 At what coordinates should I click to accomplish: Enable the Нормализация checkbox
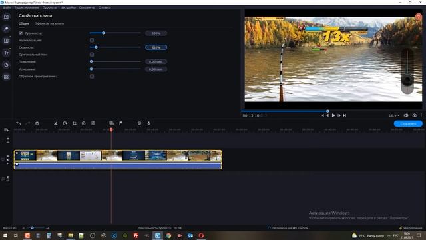(92, 40)
